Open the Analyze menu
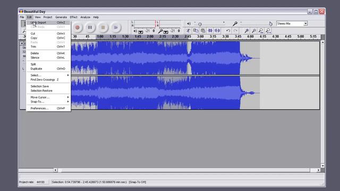 pos(85,17)
